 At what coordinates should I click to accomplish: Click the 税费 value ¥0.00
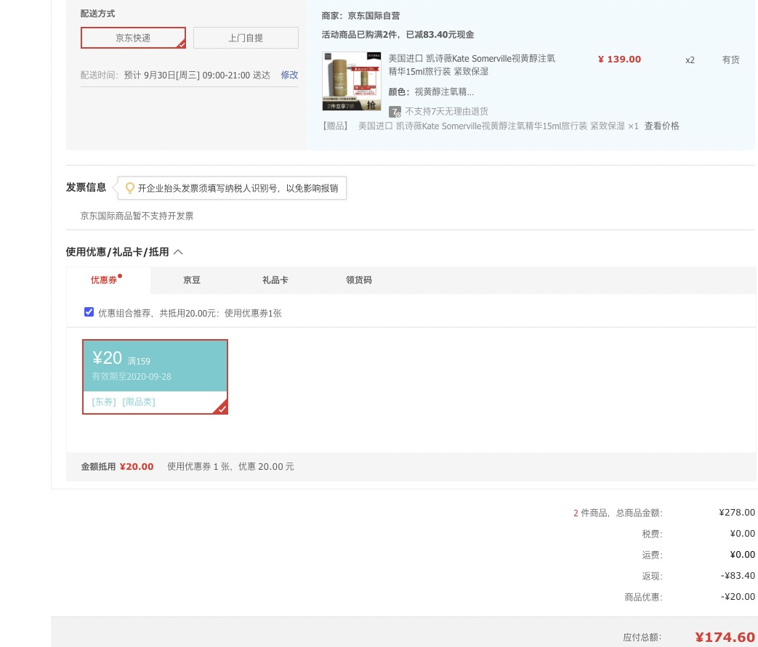pos(742,534)
